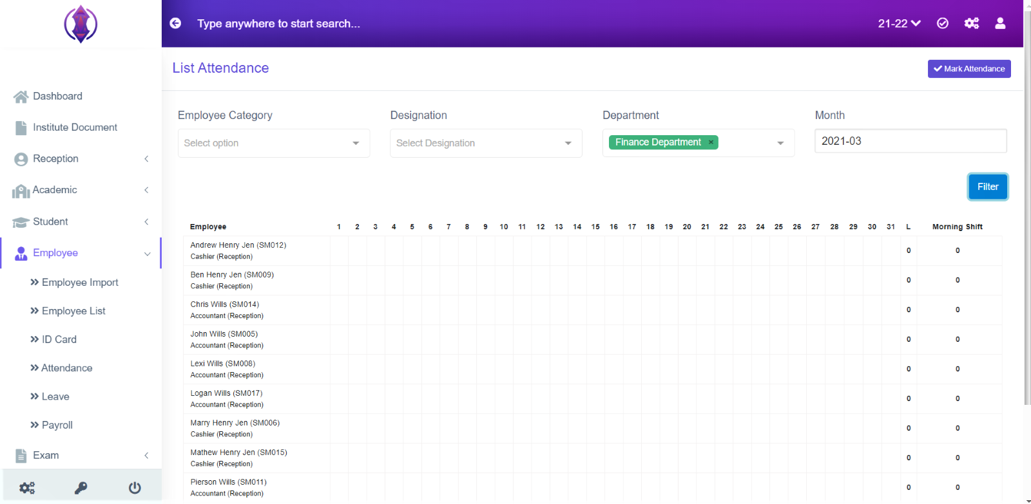This screenshot has width=1031, height=504.
Task: Open the user profile icon
Action: (x=1000, y=23)
